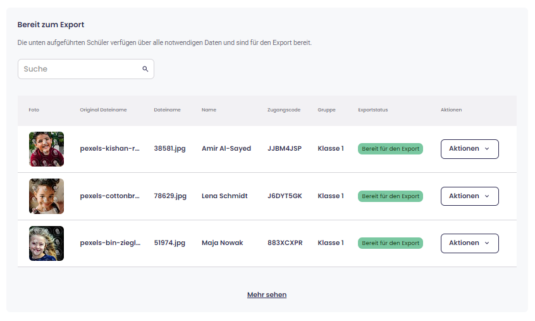535x321 pixels.
Task: Click the Name column header
Action: point(209,110)
